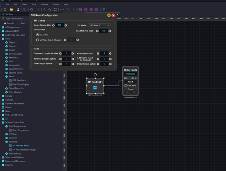The height and width of the screenshot is (171, 226).
Task: Click the Target Bitrate value field 100
Action: pos(59,25)
